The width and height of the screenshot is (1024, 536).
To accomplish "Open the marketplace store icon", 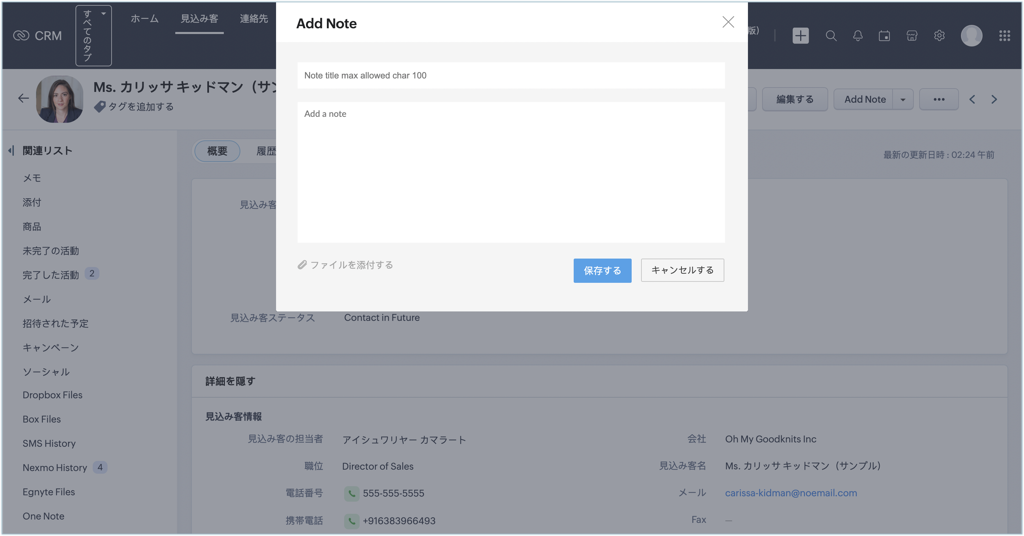I will (x=912, y=36).
